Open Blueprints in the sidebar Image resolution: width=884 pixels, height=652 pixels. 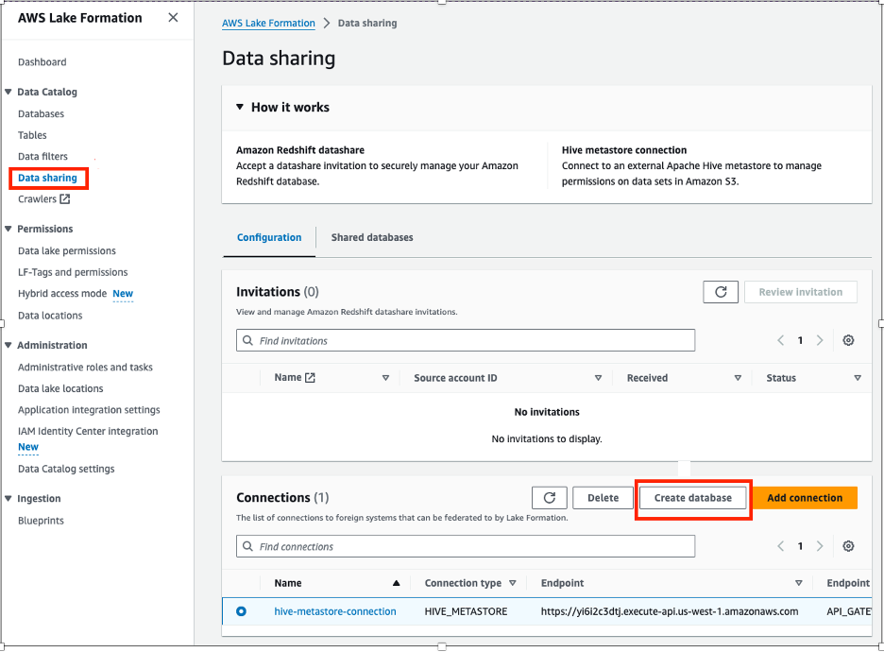41,521
